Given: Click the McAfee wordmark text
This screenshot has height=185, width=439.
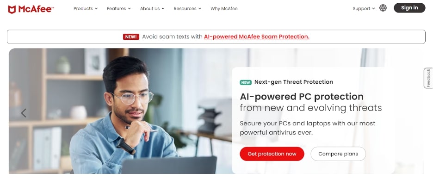Looking at the screenshot, I should (36, 9).
